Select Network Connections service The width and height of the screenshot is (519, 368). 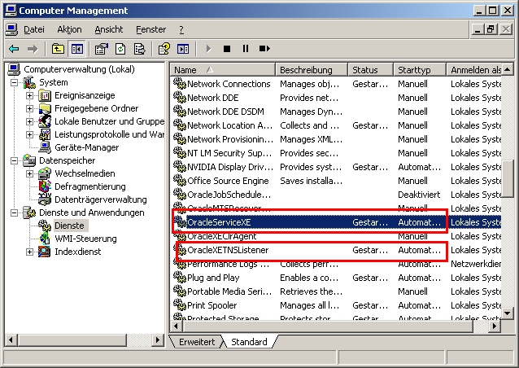[x=337, y=84]
